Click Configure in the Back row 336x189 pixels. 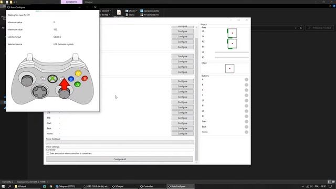(x=182, y=128)
